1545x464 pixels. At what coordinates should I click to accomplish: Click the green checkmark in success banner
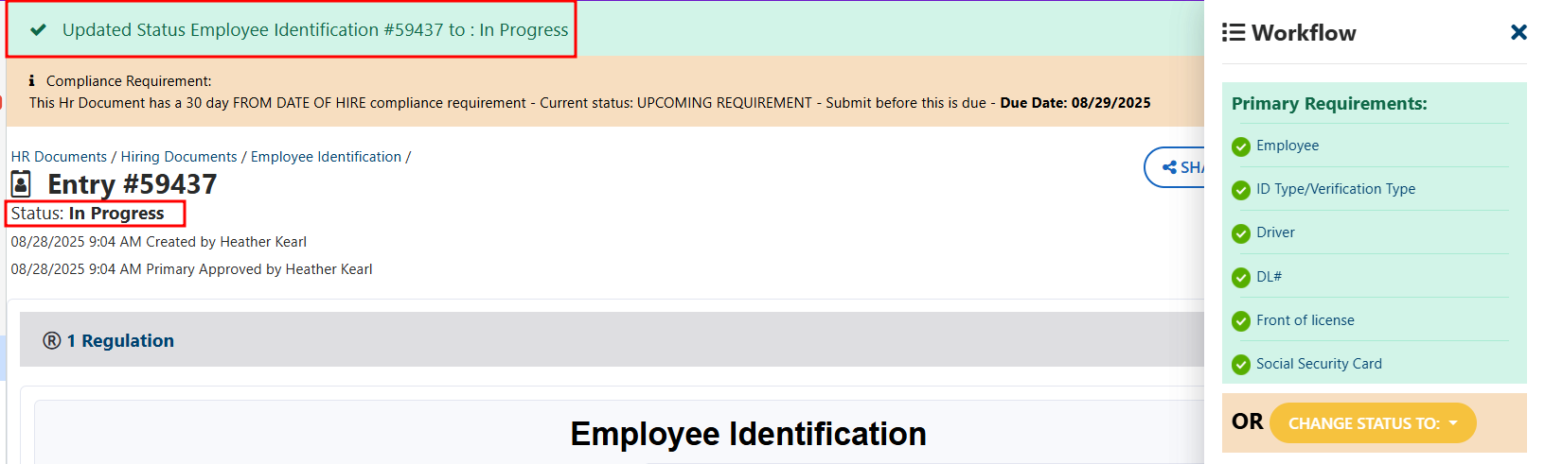point(39,30)
